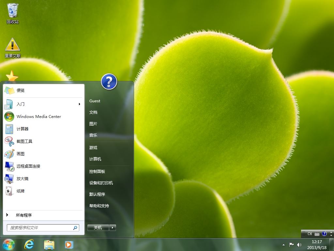The image size is (334, 251).
Task: Open 计算机 Computer from Start menu
Action: (95, 159)
